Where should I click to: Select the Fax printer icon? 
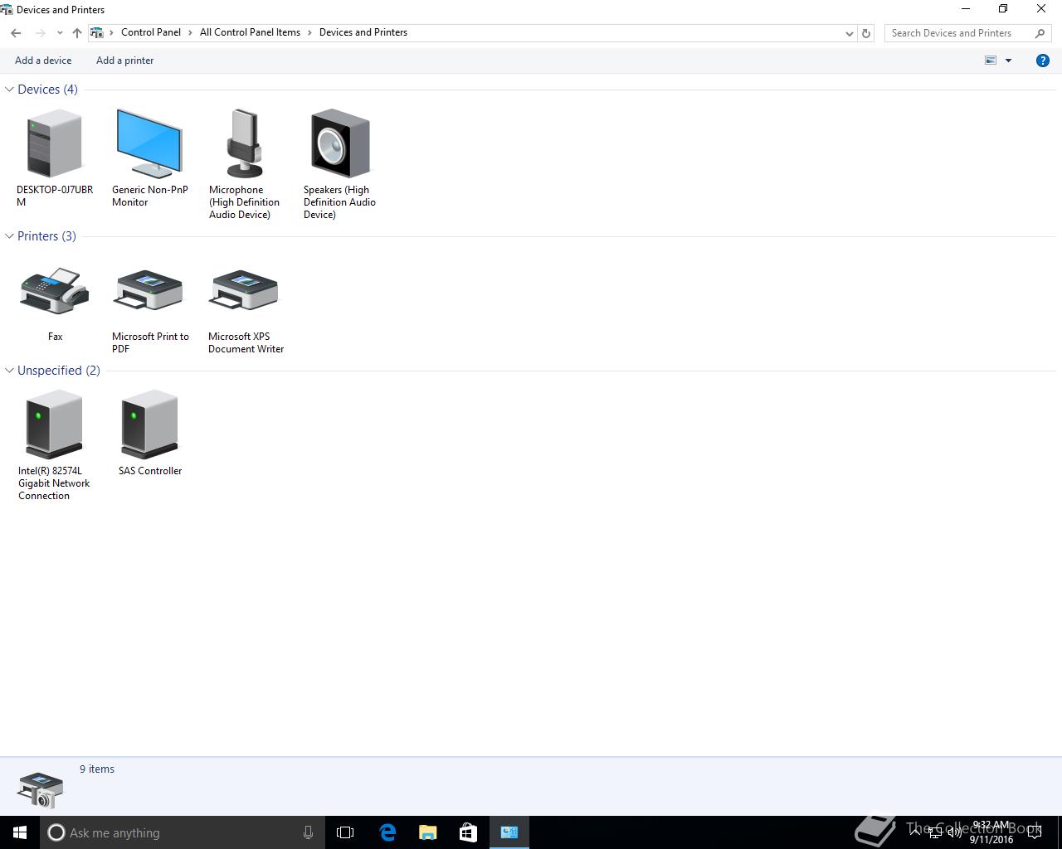(x=55, y=291)
